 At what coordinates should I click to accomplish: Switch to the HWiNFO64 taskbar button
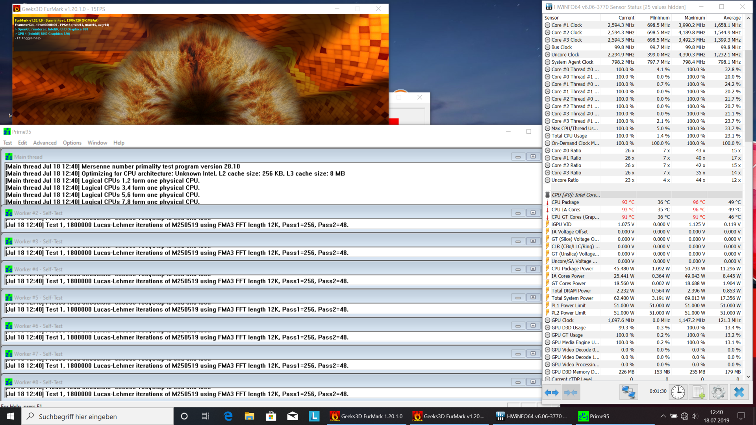coord(532,416)
